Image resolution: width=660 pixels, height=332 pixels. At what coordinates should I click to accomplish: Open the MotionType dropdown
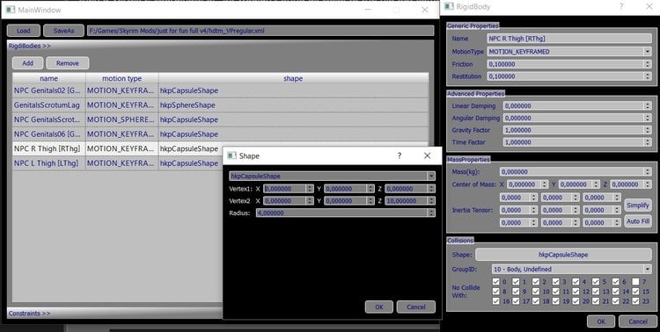coord(569,51)
